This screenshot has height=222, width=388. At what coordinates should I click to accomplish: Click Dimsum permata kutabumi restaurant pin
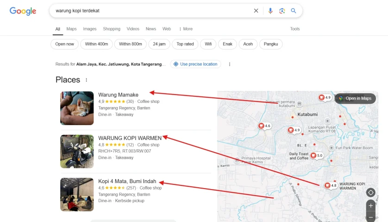[300, 103]
